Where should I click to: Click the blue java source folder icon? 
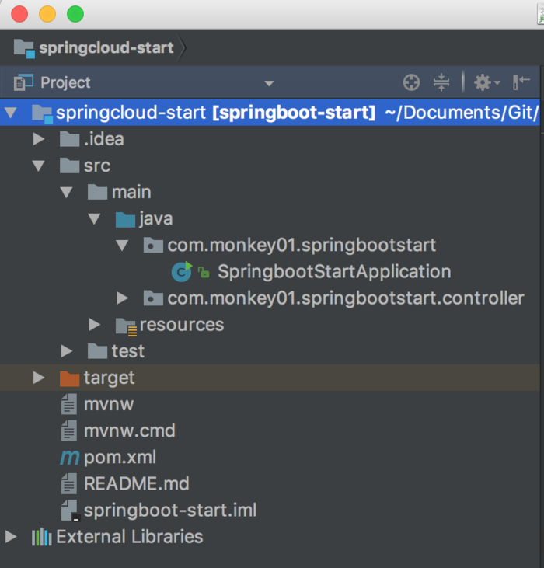click(x=125, y=220)
